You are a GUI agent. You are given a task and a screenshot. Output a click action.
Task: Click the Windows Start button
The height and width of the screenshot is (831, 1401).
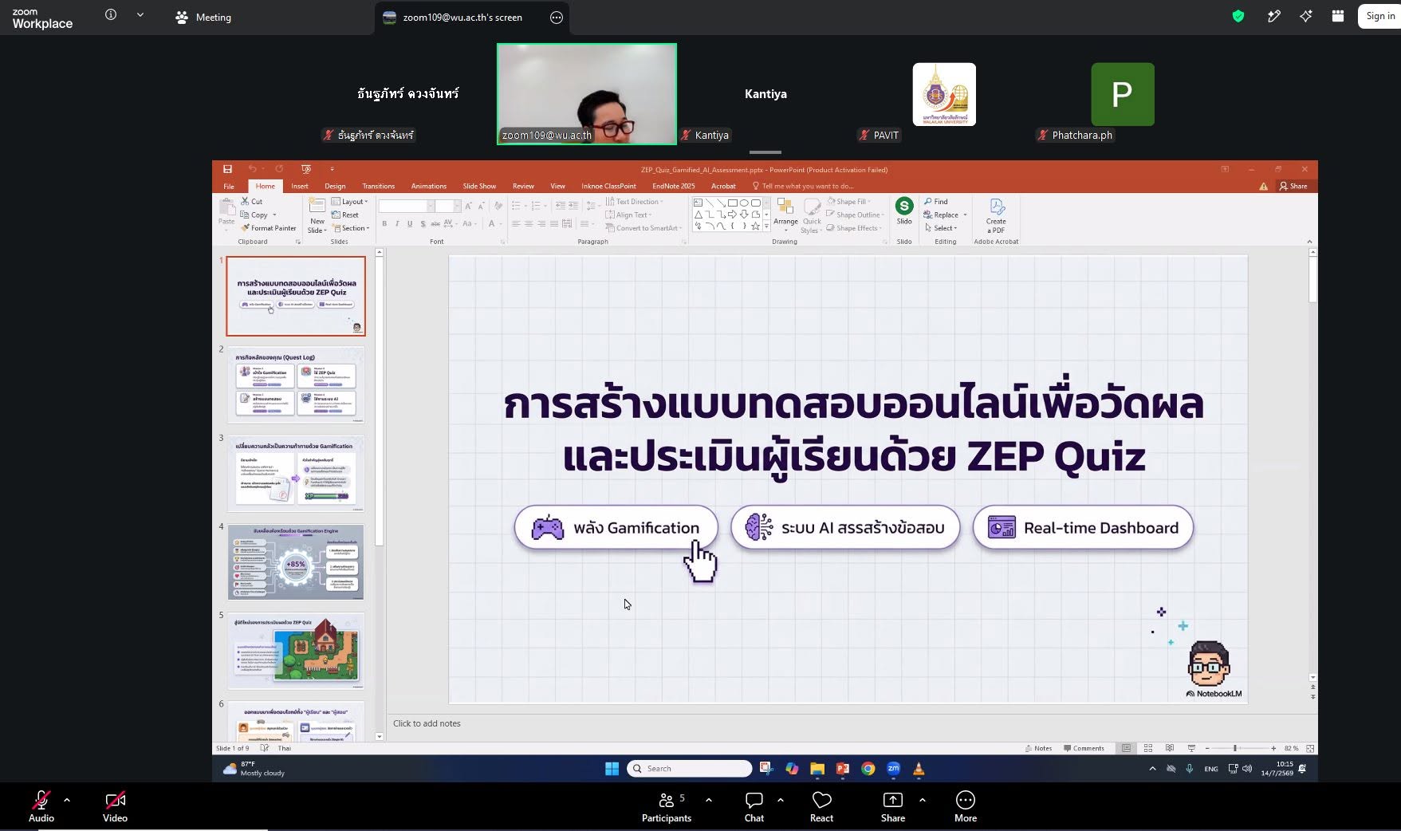click(612, 769)
